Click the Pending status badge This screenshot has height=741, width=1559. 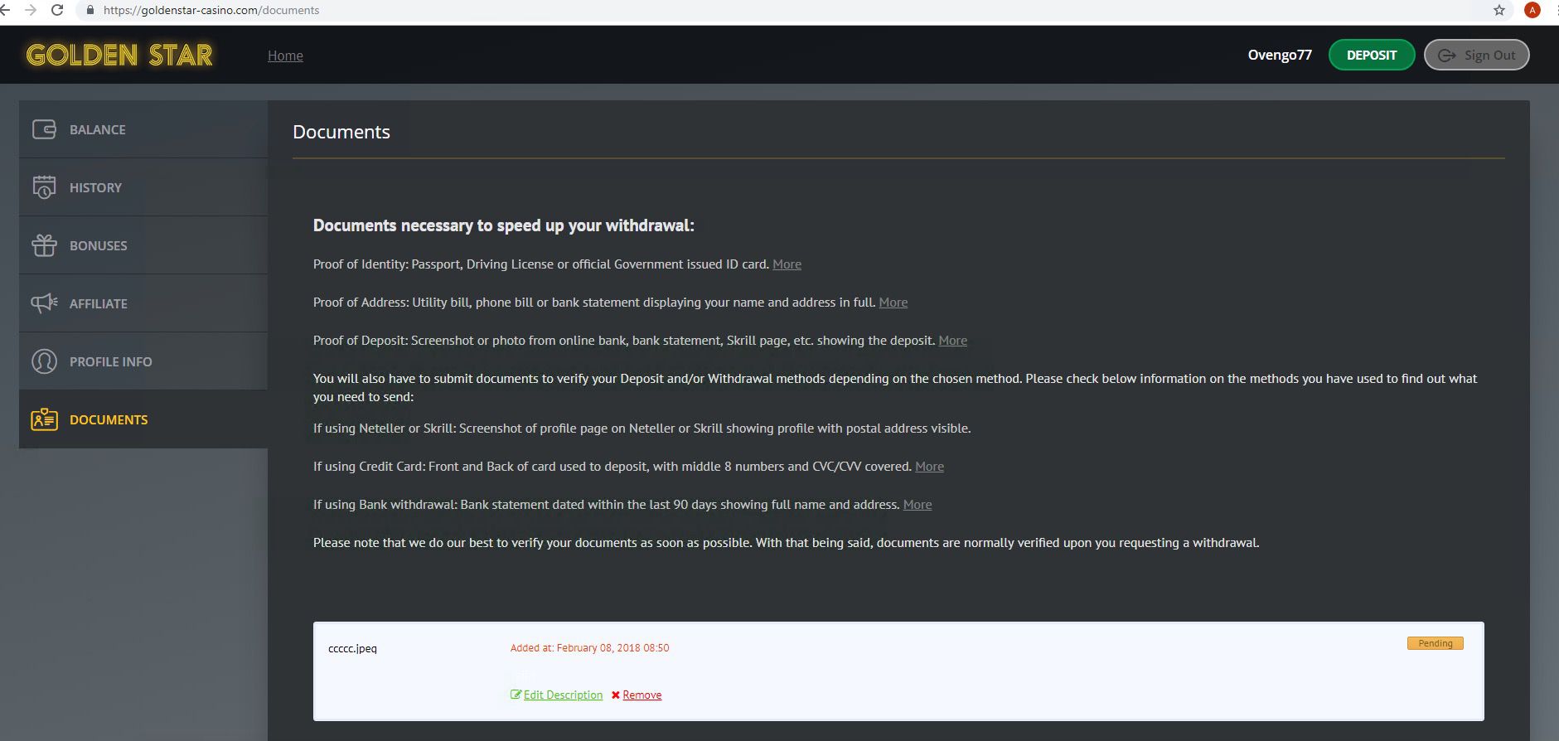tap(1435, 643)
